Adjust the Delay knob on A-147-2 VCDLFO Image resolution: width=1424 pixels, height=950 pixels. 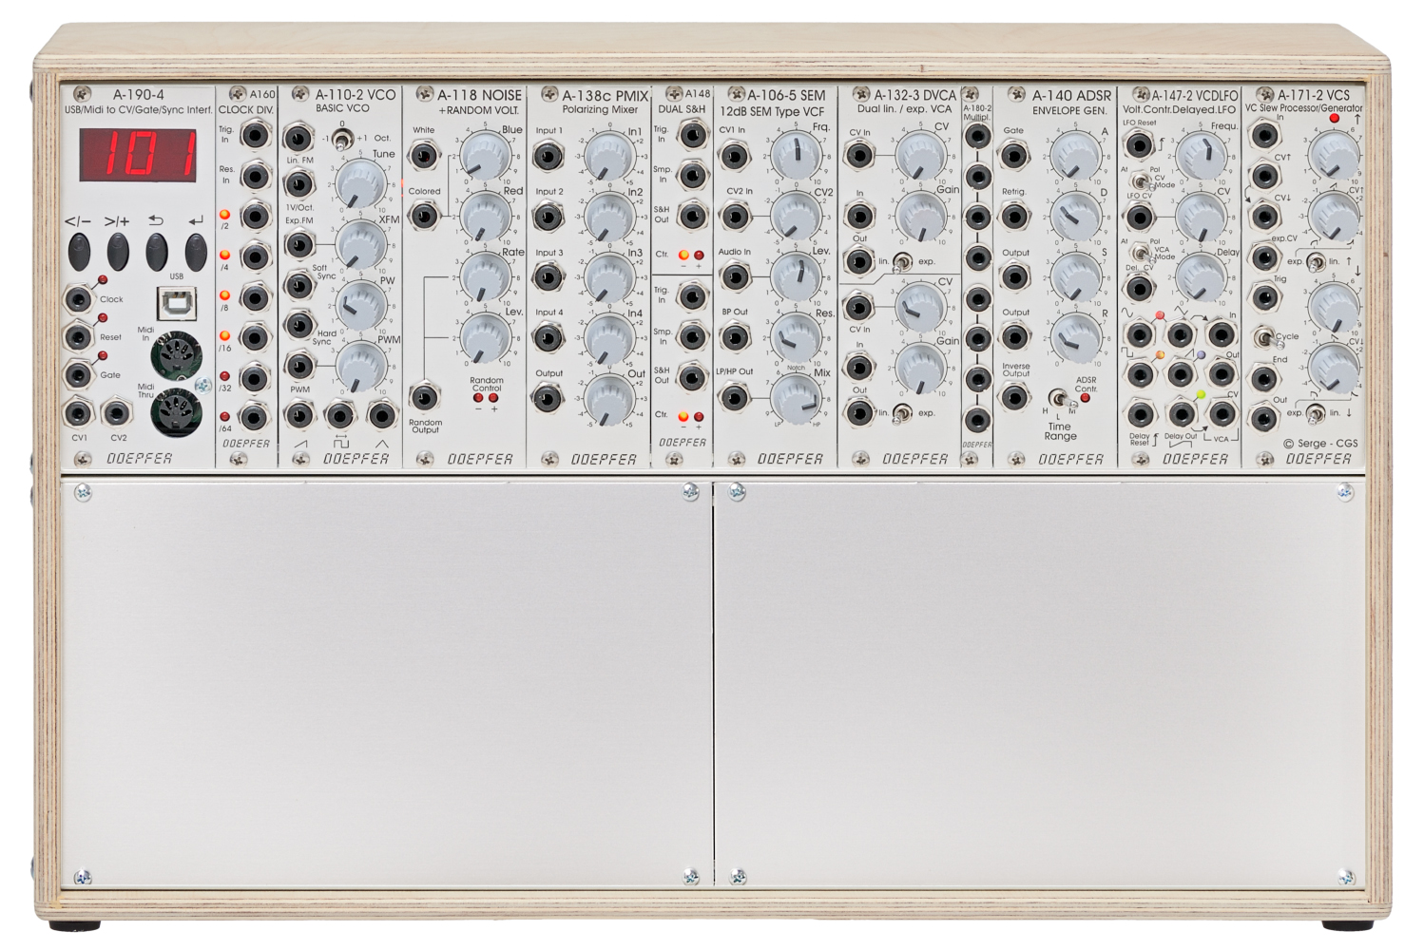tap(1202, 277)
